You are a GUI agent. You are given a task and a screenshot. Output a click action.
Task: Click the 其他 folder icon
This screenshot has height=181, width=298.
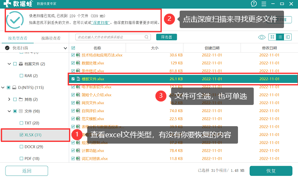(21, 99)
